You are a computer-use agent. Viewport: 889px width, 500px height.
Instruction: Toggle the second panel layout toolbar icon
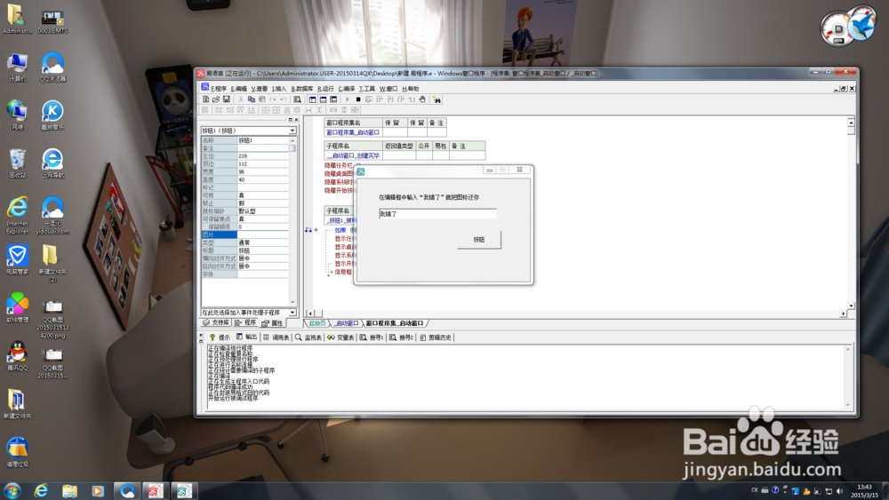[x=324, y=99]
